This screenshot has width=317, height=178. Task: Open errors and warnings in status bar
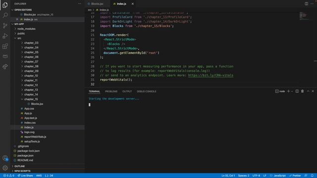pyautogui.click(x=9, y=176)
